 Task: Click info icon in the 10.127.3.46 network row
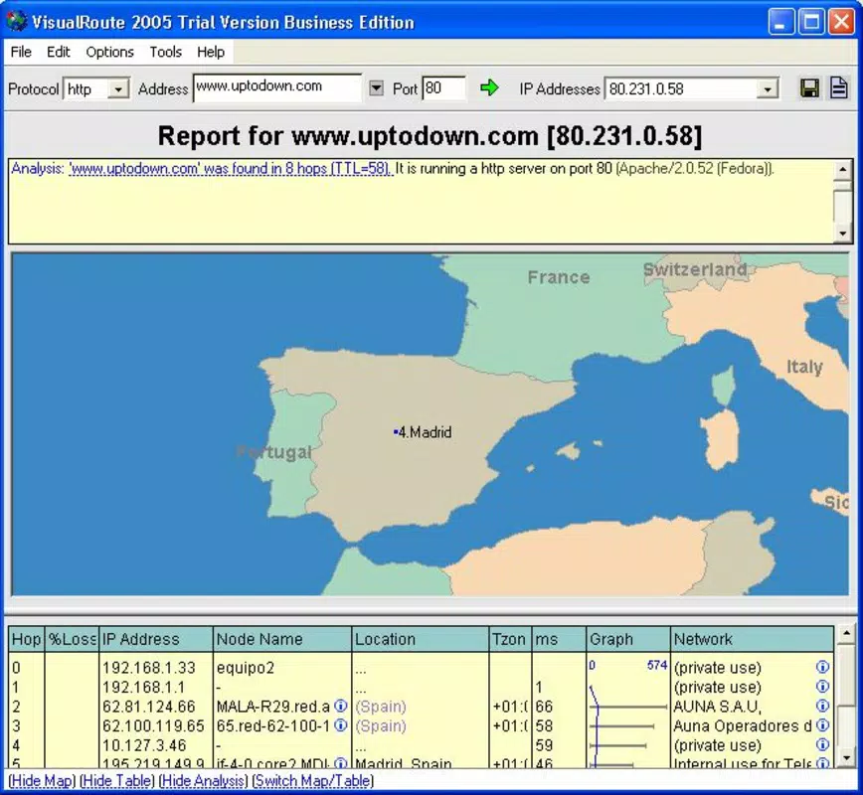[x=822, y=744]
